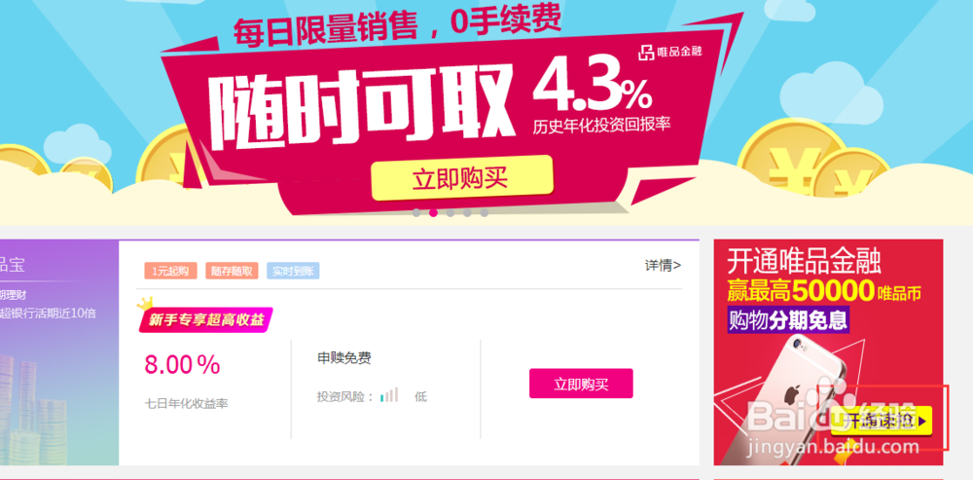Click the 随存随取 tag

[x=232, y=271]
